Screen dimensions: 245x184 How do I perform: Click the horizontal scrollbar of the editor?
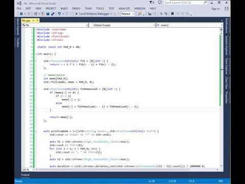tap(114, 170)
